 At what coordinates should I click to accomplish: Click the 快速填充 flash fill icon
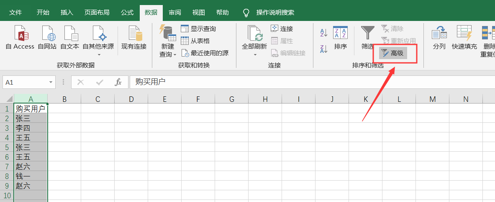point(464,34)
